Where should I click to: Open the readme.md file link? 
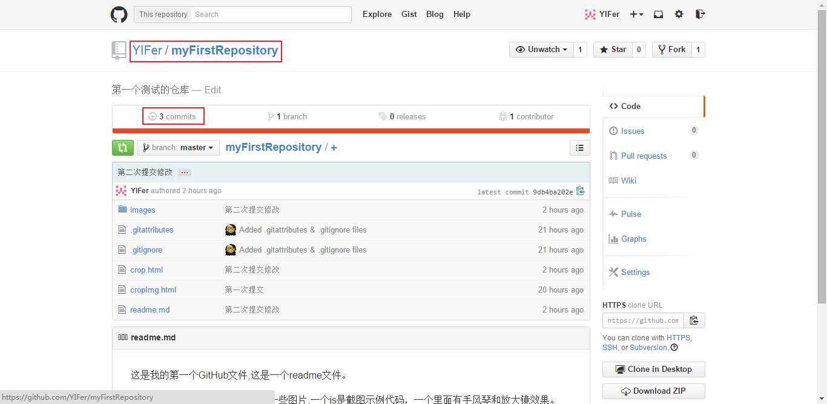coord(150,310)
